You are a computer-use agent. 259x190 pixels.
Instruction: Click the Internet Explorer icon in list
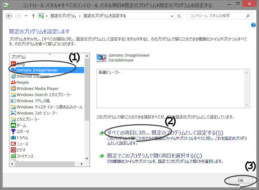13,76
